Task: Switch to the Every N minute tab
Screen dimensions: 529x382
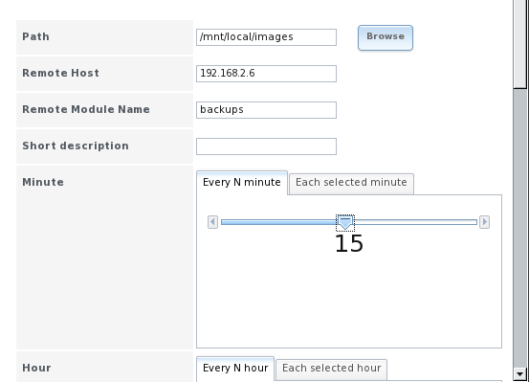Action: click(x=242, y=183)
